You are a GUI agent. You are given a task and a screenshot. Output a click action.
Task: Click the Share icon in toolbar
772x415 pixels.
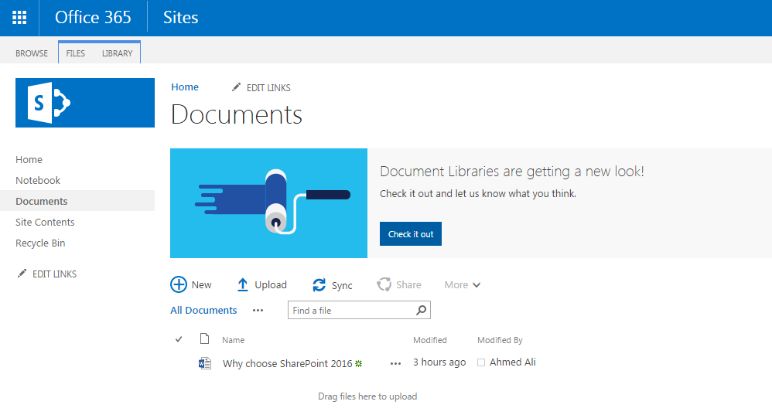click(x=384, y=284)
